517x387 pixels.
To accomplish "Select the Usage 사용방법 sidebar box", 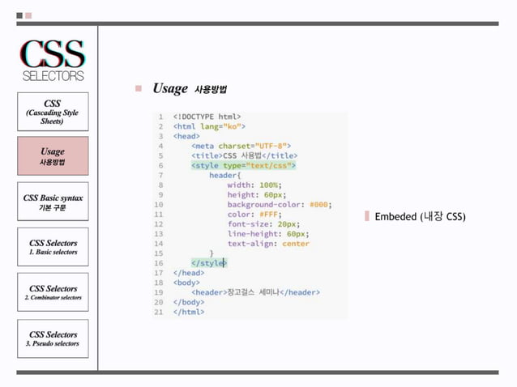I will [53, 155].
